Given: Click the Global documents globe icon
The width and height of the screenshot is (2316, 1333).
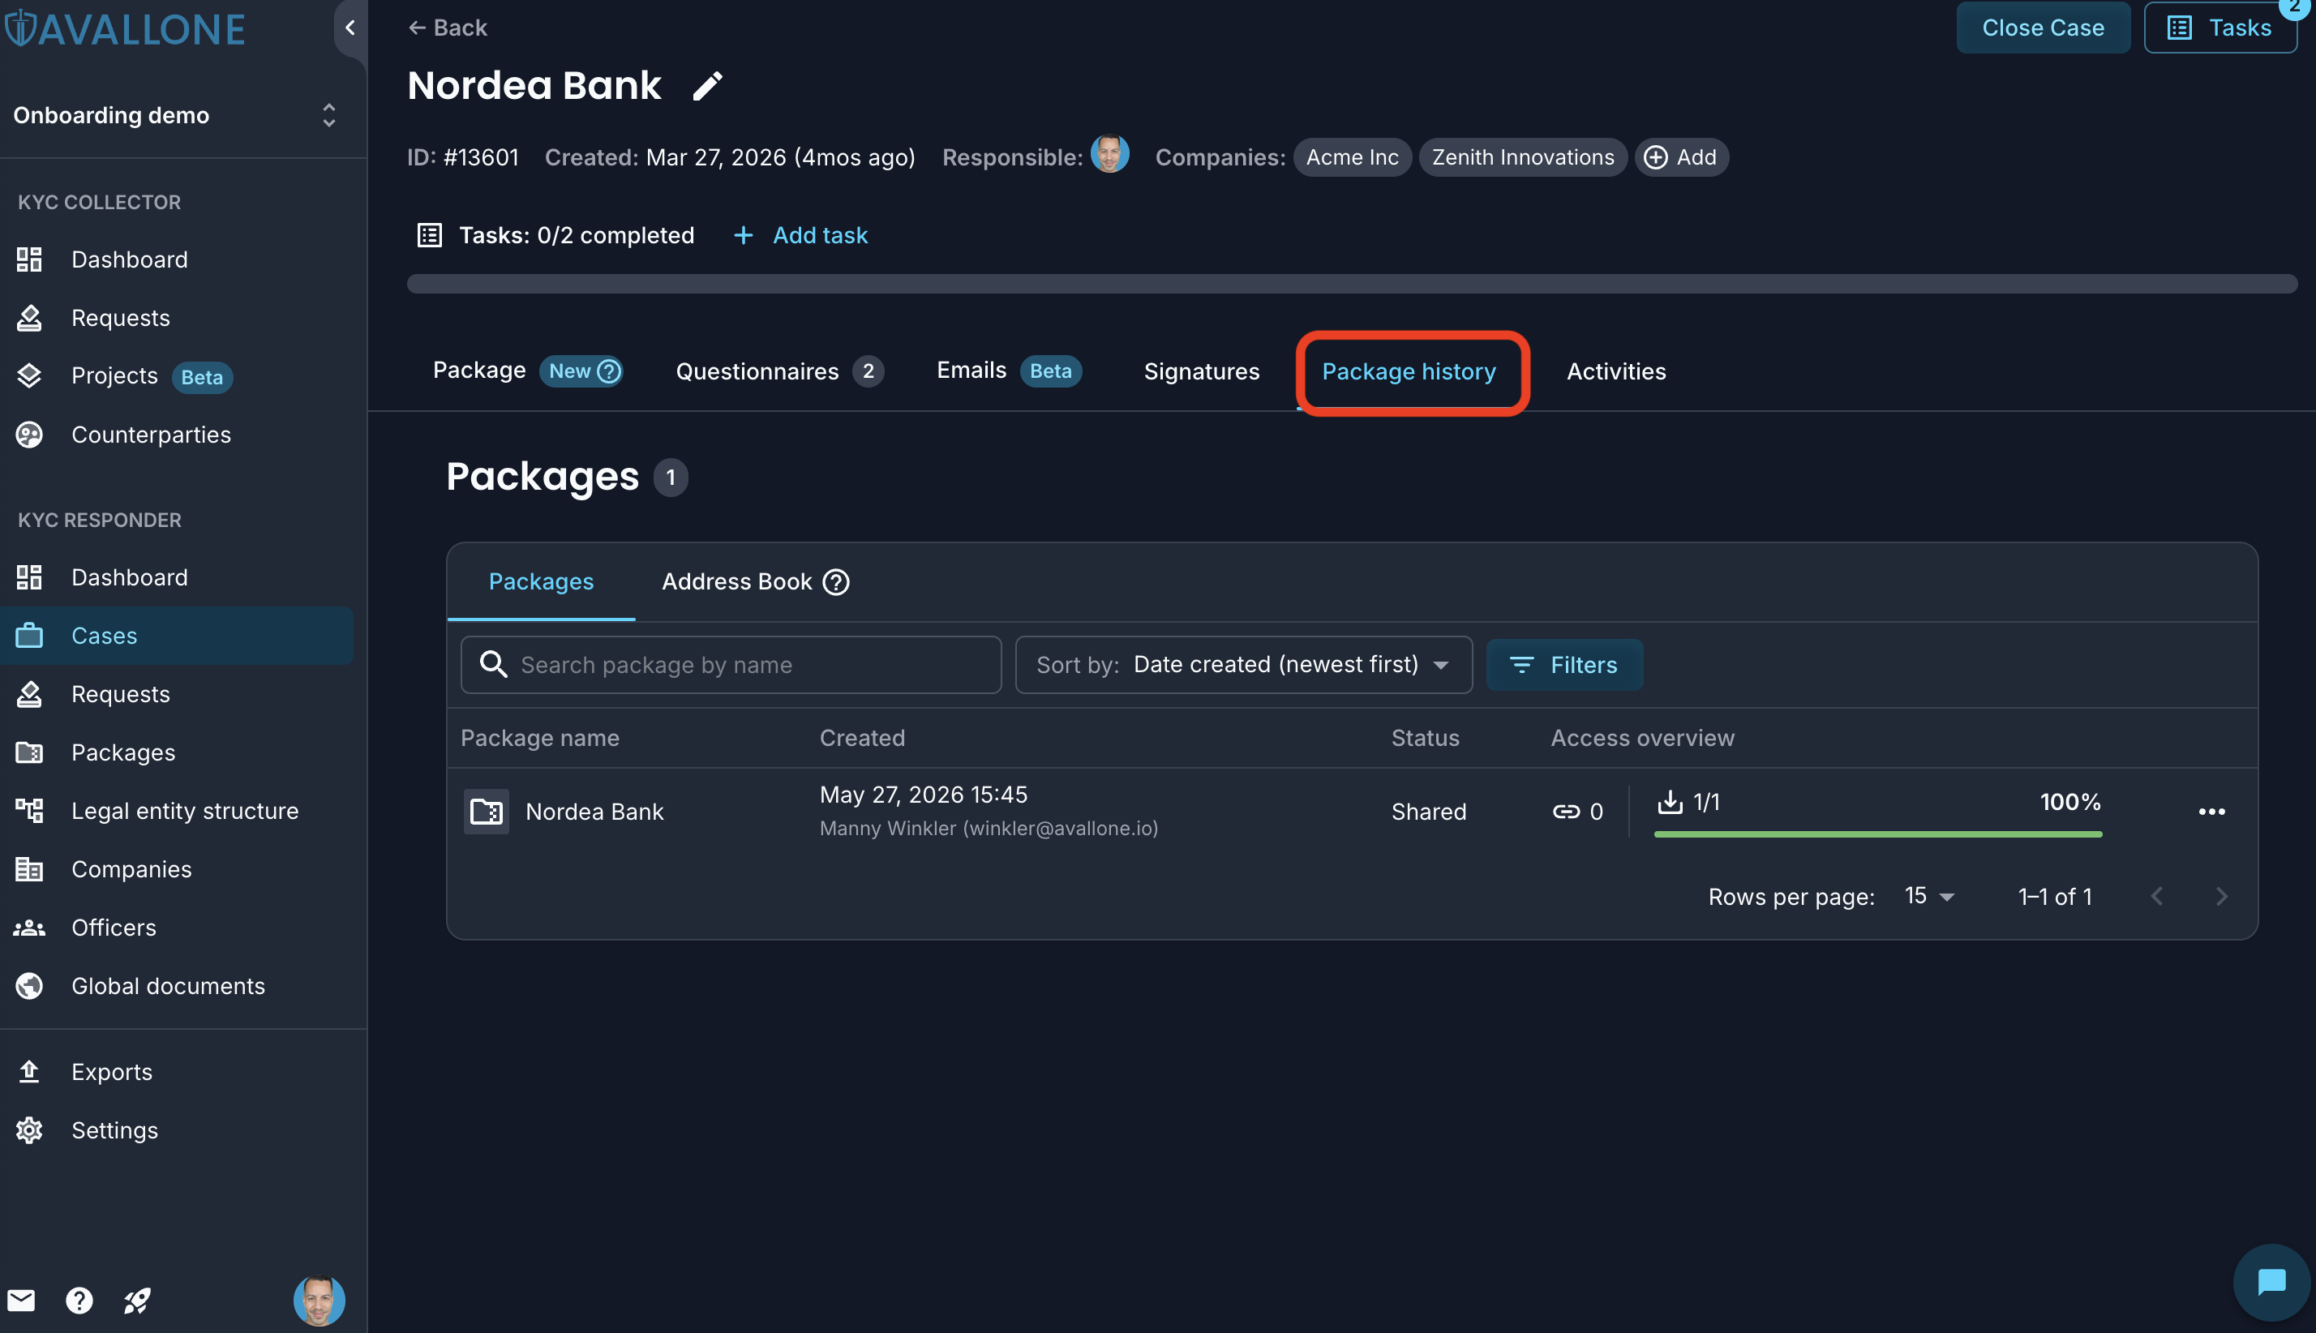Looking at the screenshot, I should (29, 986).
